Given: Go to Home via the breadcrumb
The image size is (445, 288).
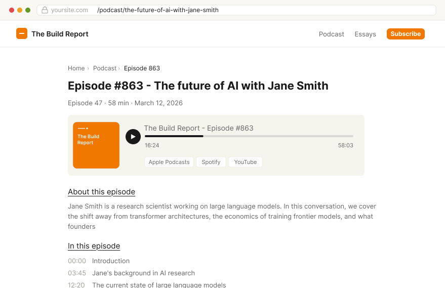Looking at the screenshot, I should pyautogui.click(x=76, y=68).
